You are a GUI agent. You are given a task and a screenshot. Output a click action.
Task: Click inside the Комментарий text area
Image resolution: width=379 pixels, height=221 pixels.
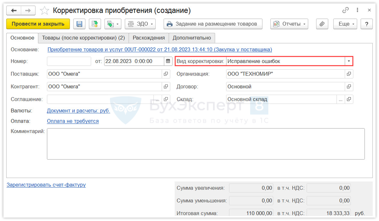tap(206, 144)
